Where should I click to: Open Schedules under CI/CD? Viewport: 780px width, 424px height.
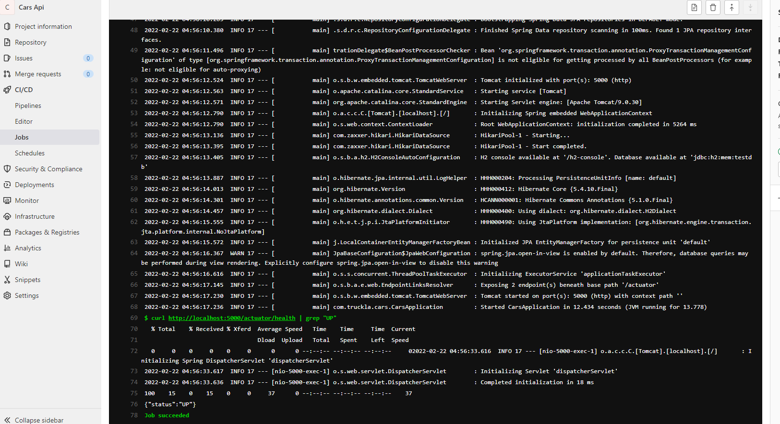pyautogui.click(x=30, y=153)
